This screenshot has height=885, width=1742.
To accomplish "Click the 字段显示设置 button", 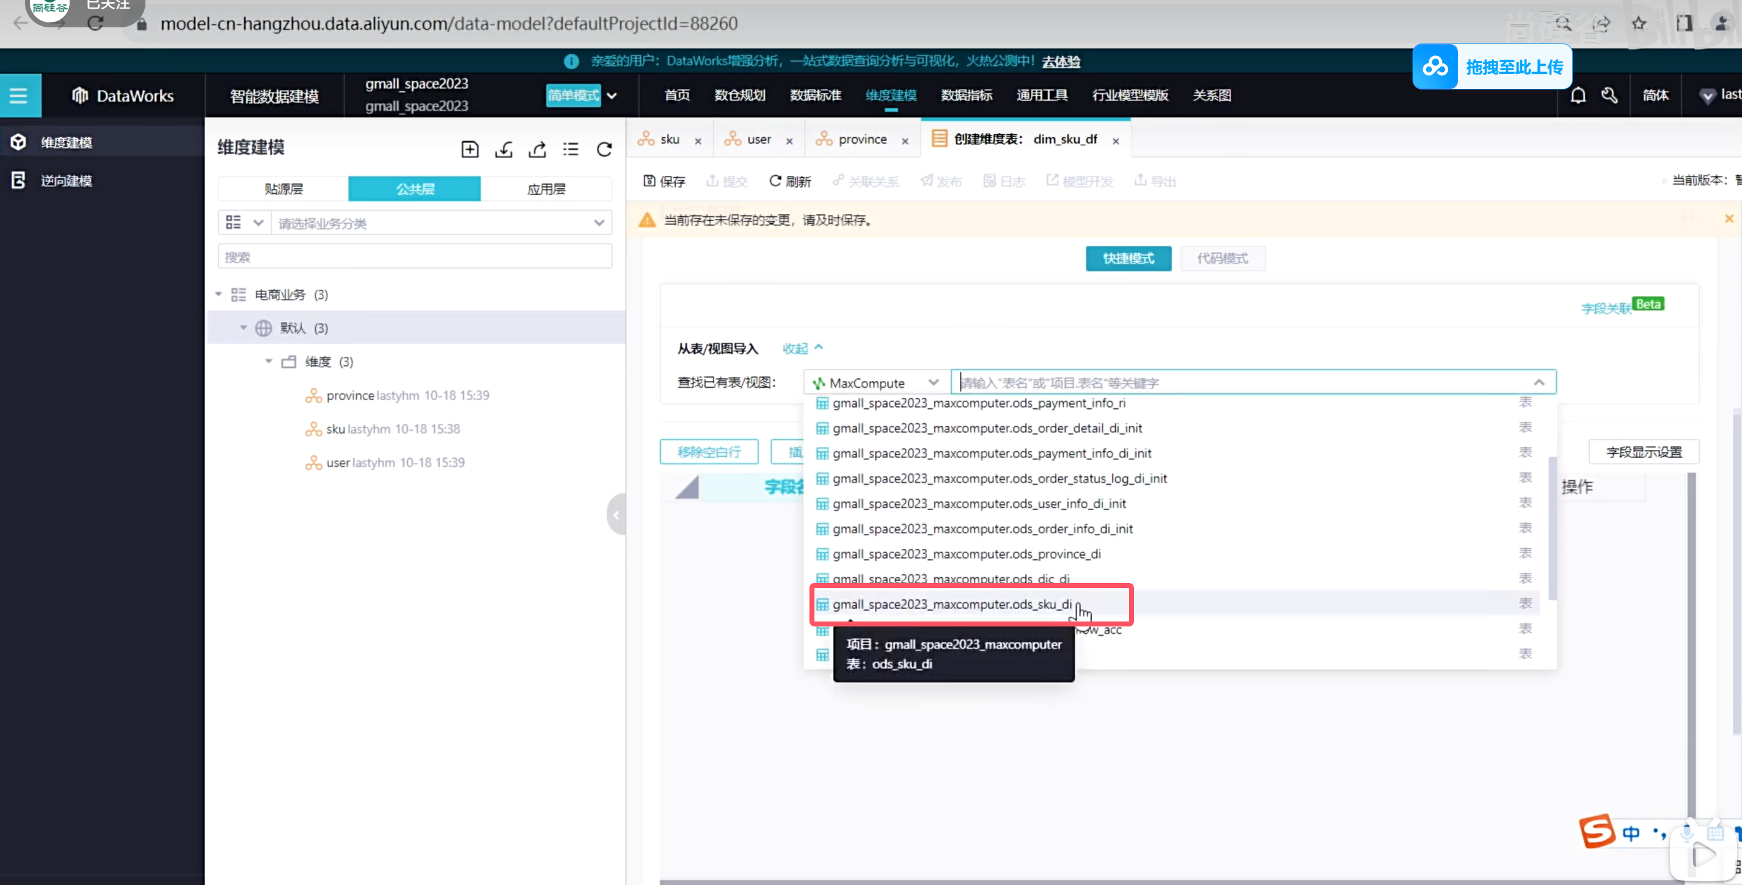I will pos(1643,452).
